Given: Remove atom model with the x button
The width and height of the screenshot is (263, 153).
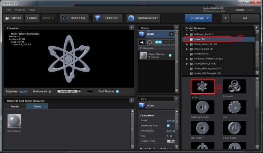Looking at the screenshot, I should click(x=171, y=34).
